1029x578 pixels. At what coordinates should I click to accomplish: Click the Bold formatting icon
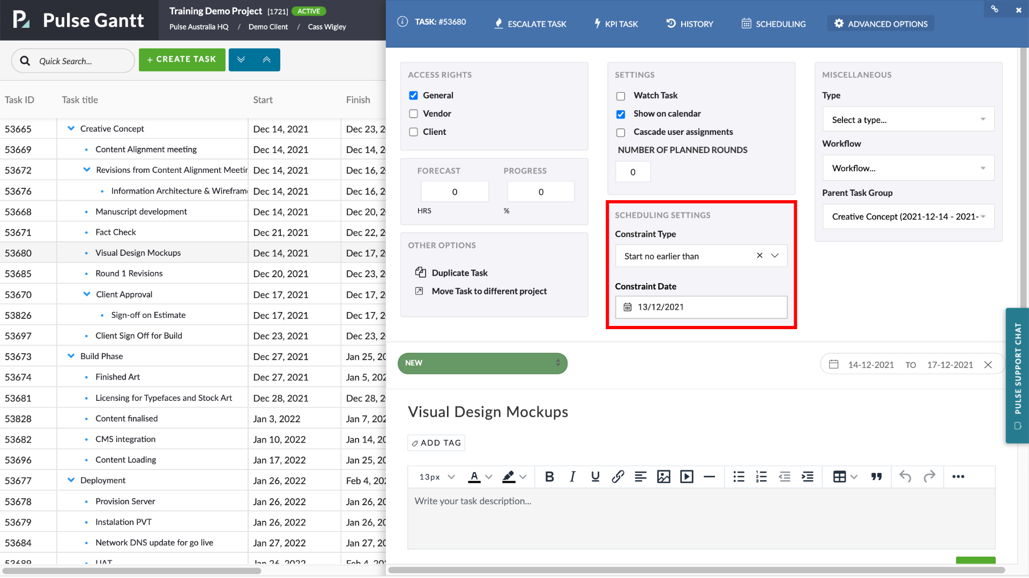549,477
